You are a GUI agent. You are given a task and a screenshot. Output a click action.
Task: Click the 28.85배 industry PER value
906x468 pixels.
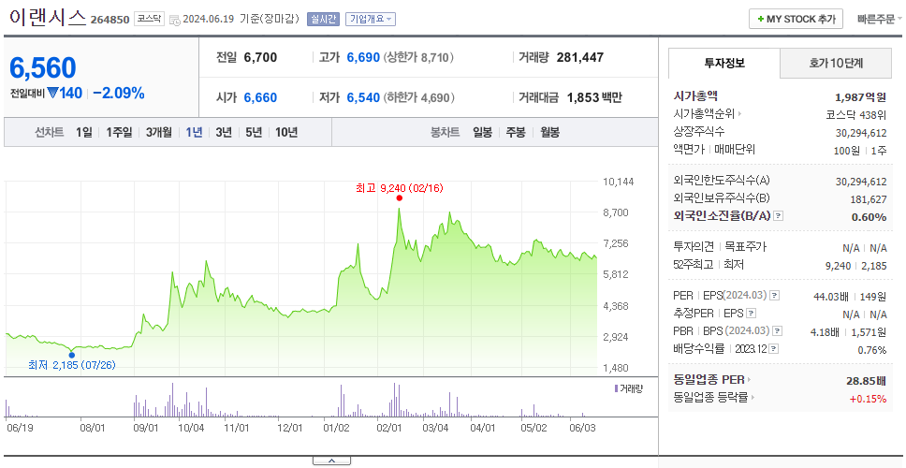866,381
